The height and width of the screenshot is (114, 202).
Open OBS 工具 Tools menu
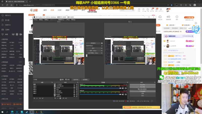(68, 20)
